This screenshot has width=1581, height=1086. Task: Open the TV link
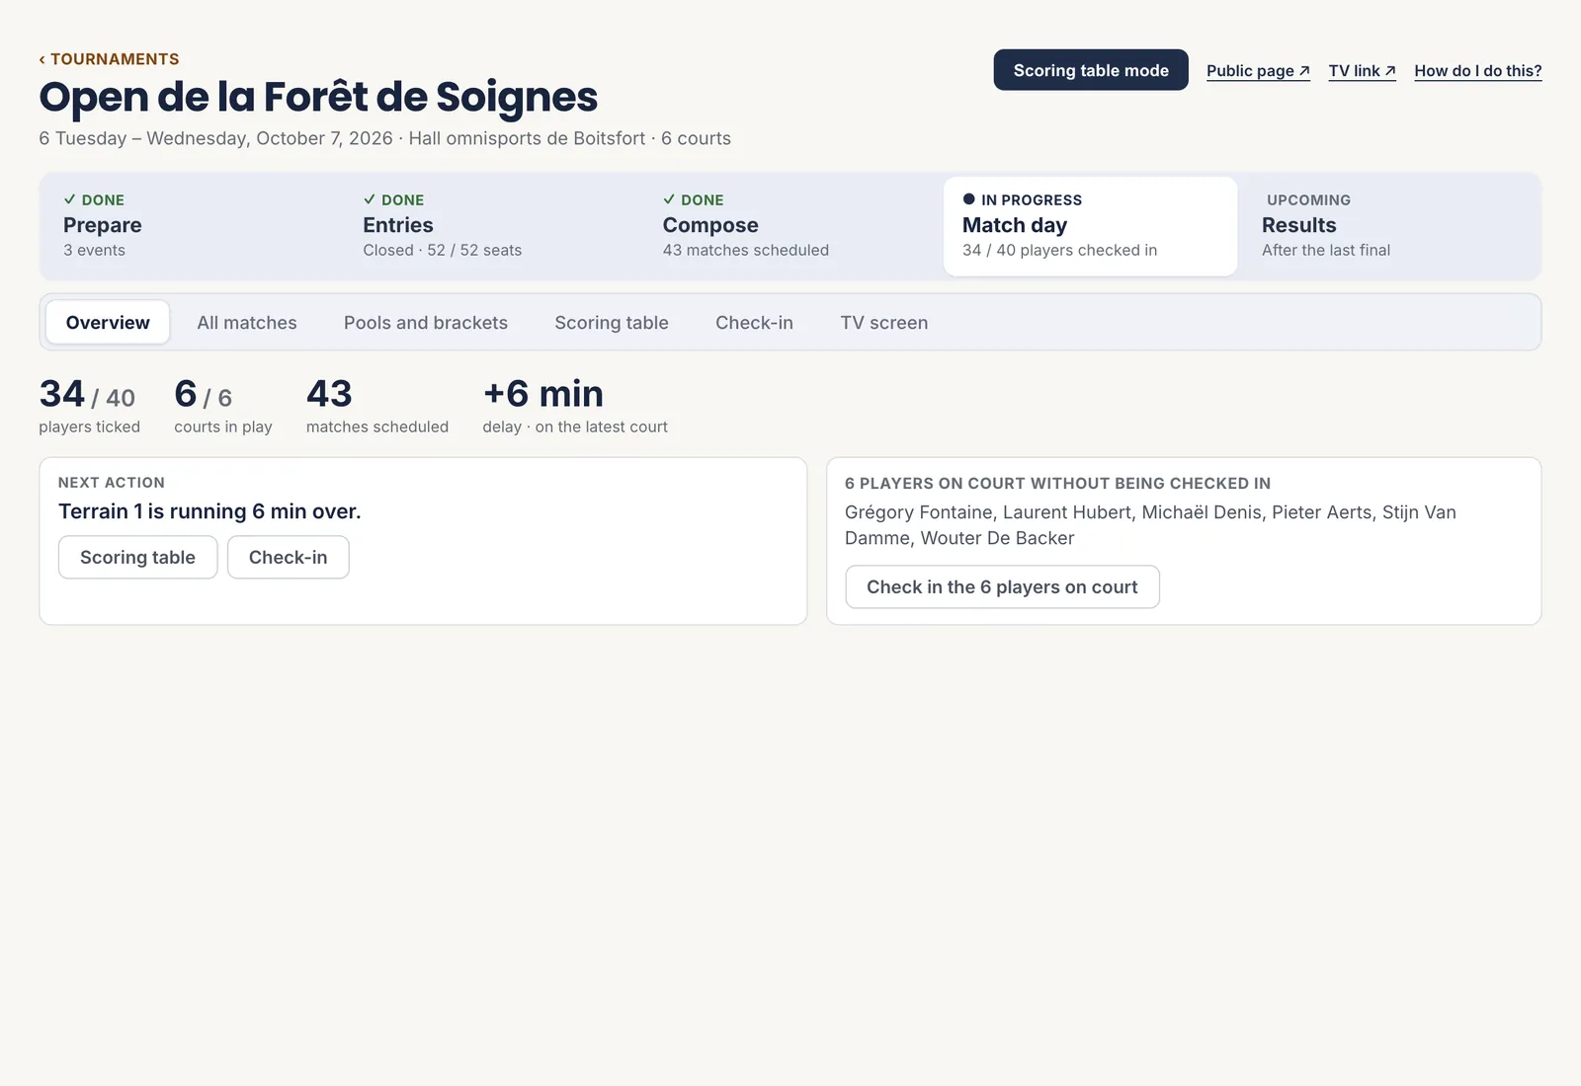coord(1362,71)
